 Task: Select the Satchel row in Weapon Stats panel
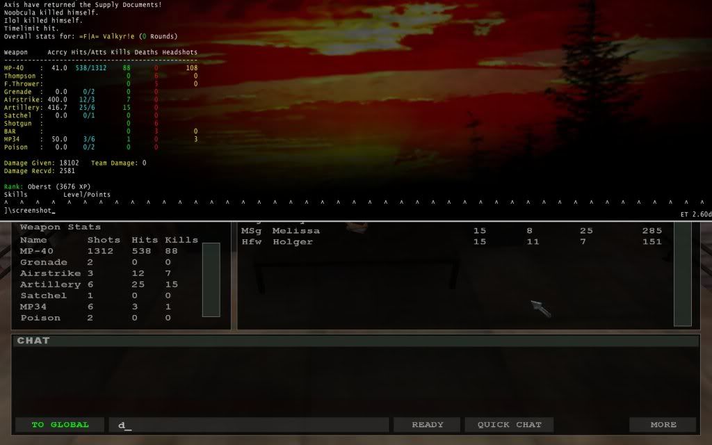coord(109,296)
